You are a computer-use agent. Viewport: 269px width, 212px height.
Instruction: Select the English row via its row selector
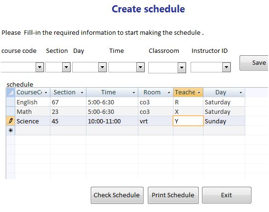(x=10, y=102)
